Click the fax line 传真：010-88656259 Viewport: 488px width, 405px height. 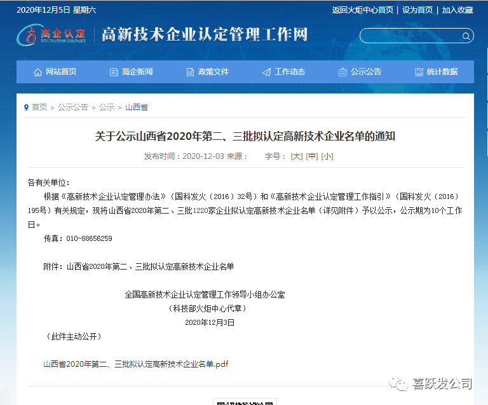[78, 238]
